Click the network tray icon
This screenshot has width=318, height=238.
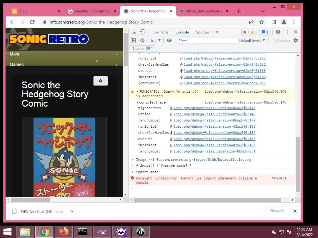tap(281, 232)
